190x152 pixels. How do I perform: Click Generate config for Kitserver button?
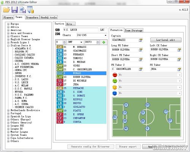tap(90, 147)
